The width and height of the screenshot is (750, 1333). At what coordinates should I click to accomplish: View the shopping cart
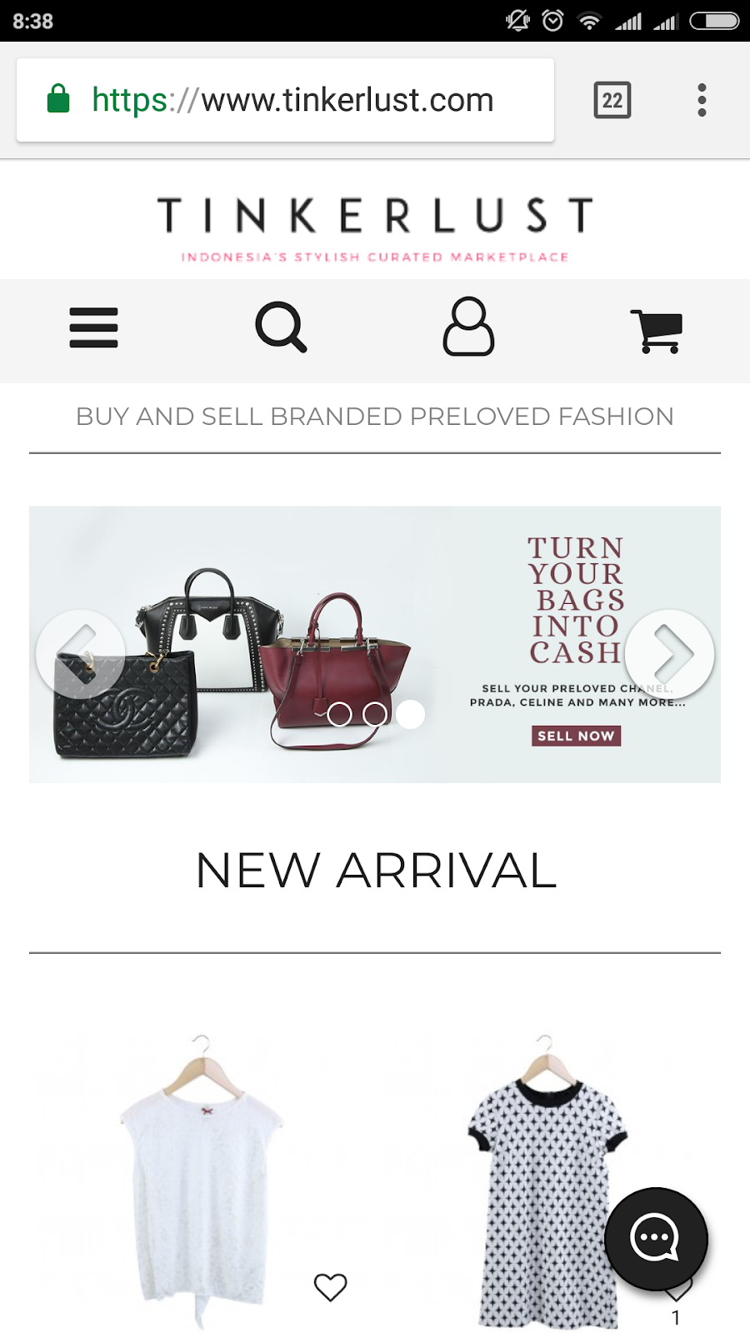657,331
